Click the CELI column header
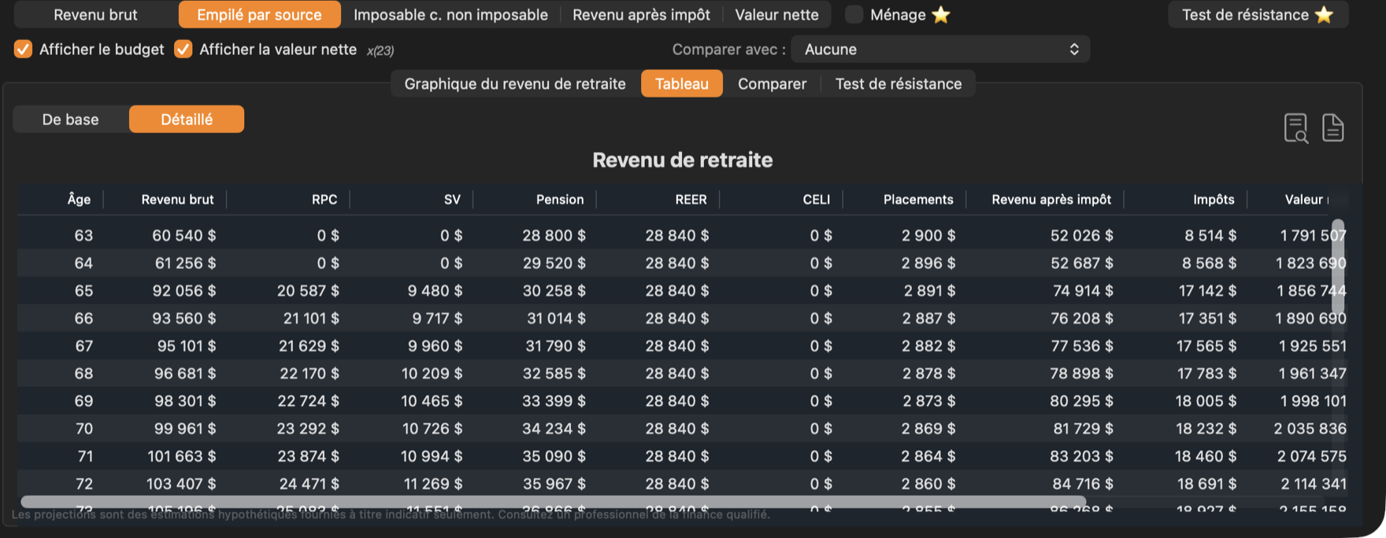The height and width of the screenshot is (538, 1386). 817,199
